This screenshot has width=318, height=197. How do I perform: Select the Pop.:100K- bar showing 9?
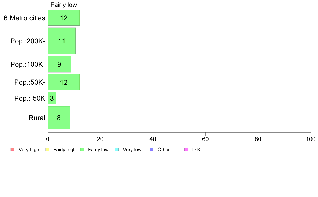(x=59, y=64)
